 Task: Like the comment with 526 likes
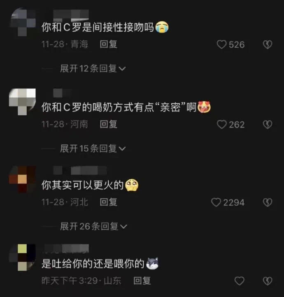tap(221, 44)
